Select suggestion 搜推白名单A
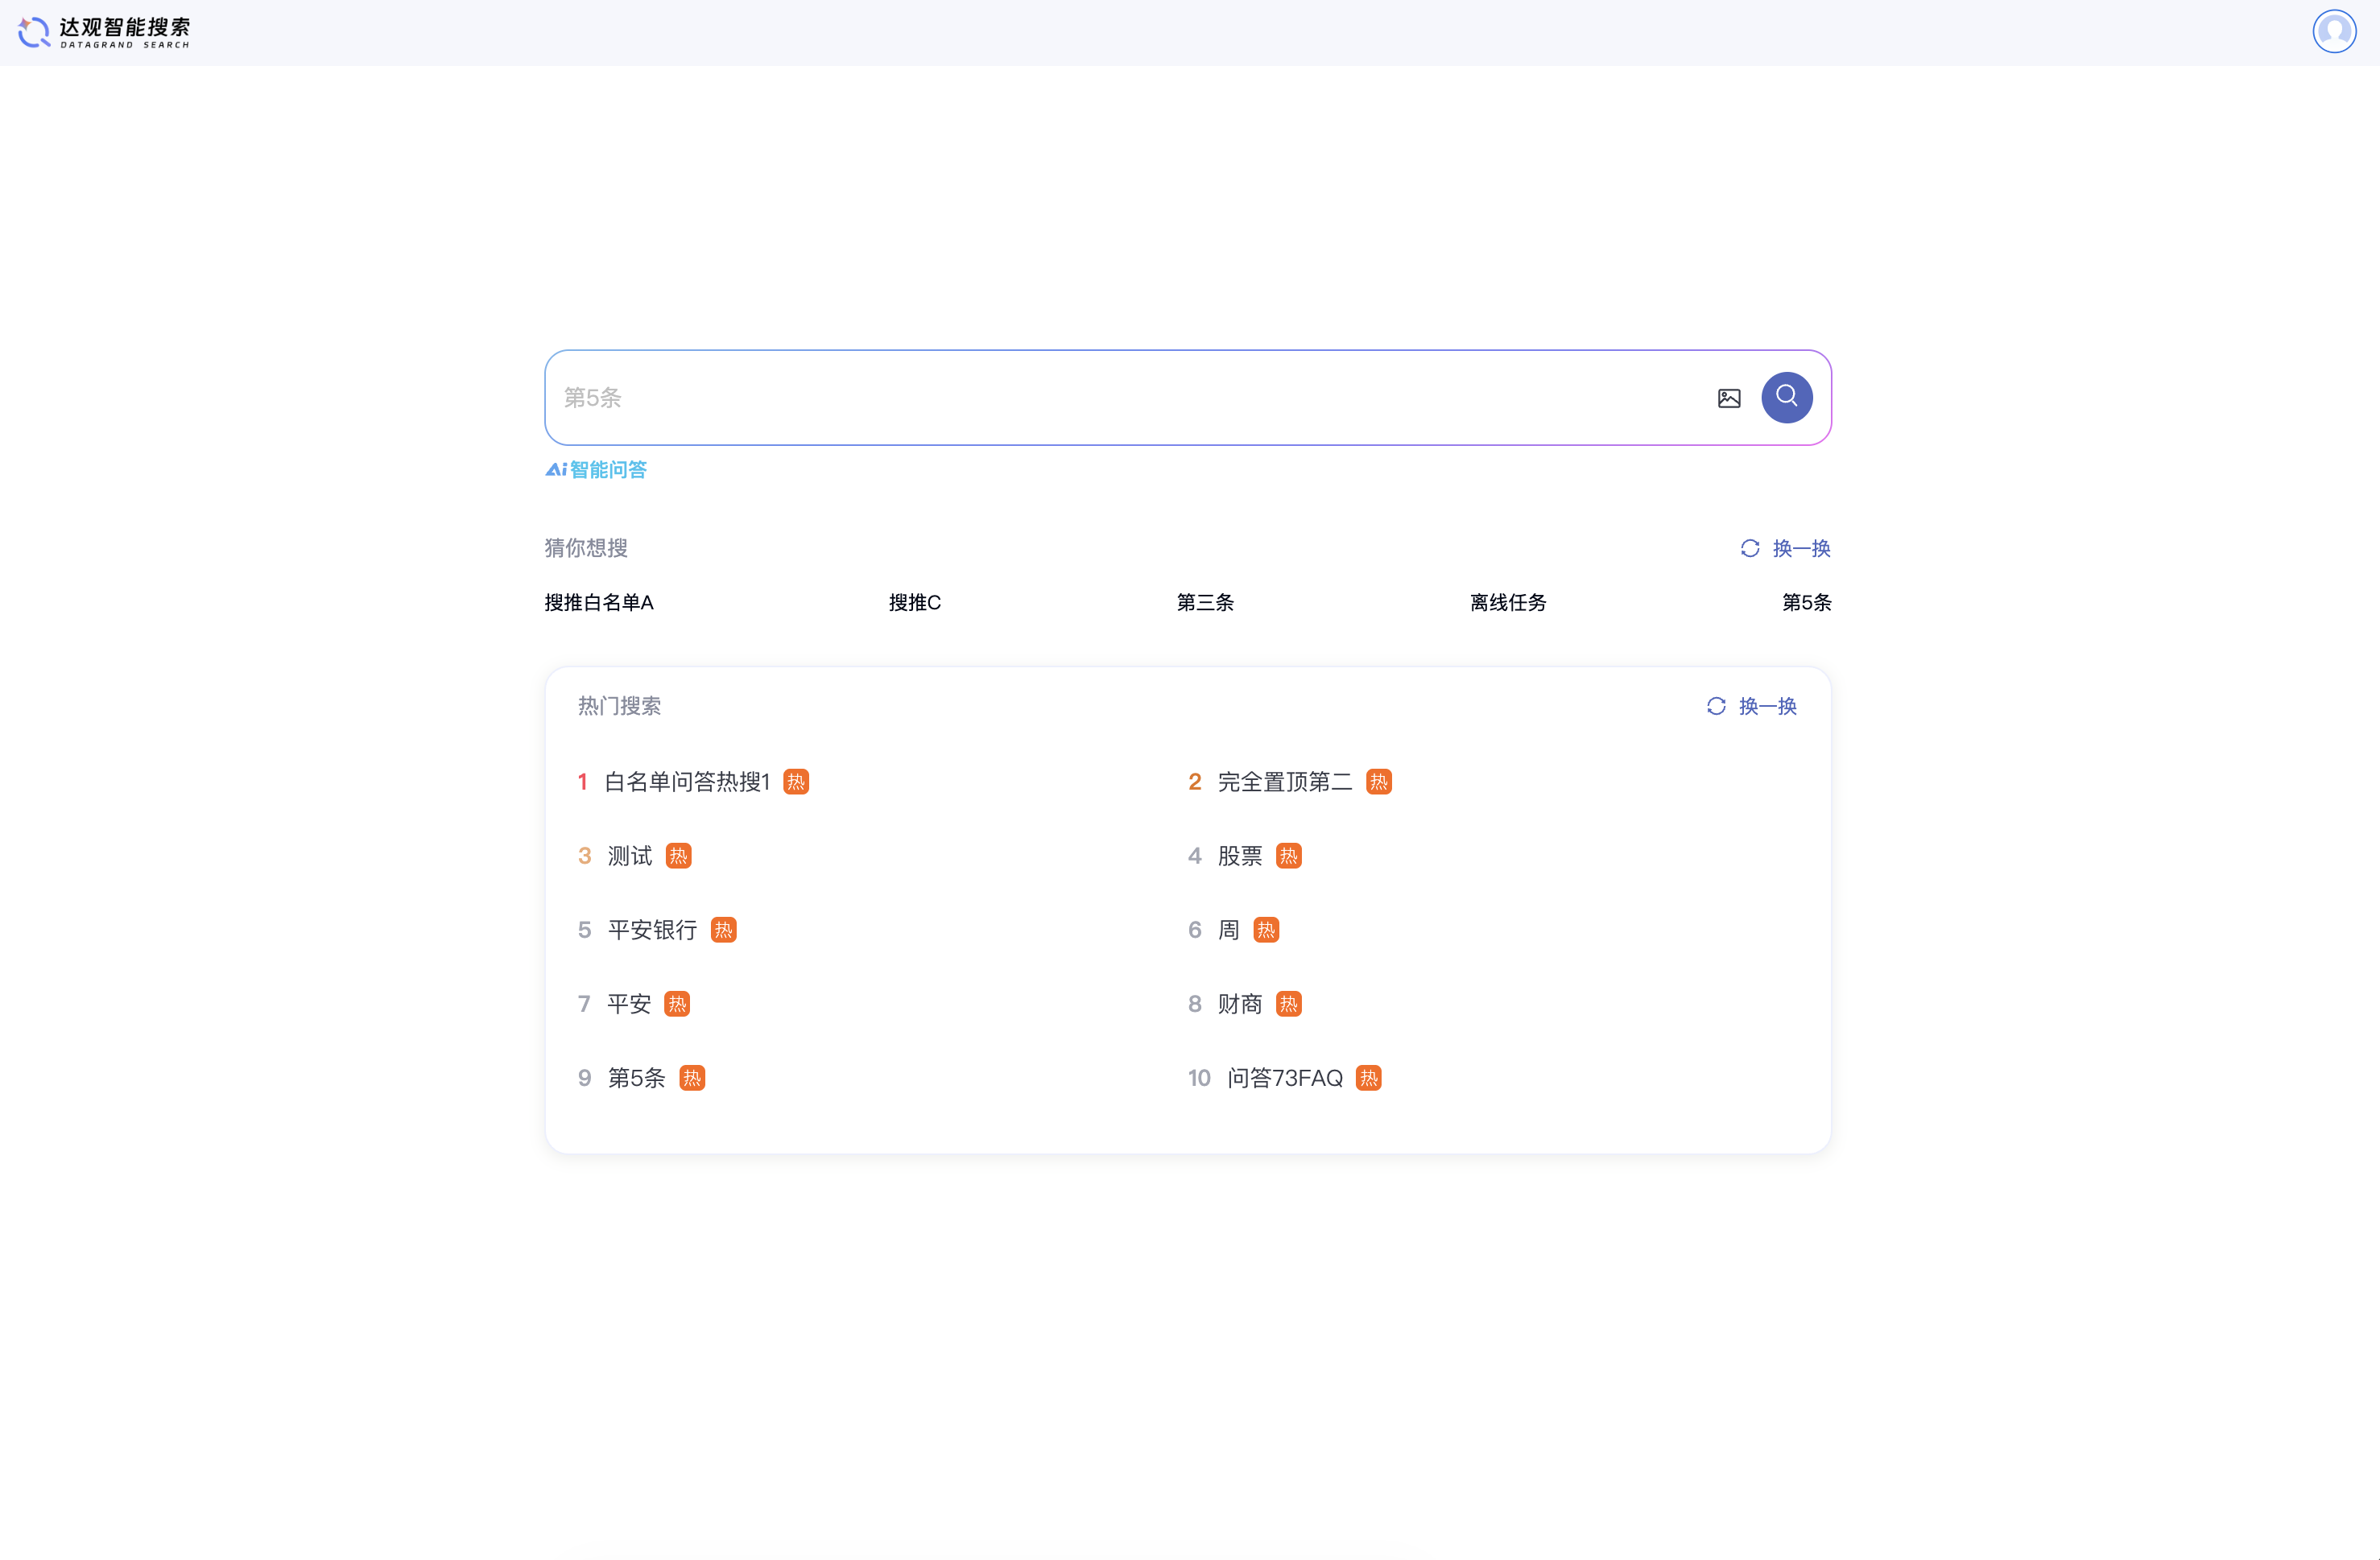Screen dimensions: 2380x1560 click(x=599, y=602)
